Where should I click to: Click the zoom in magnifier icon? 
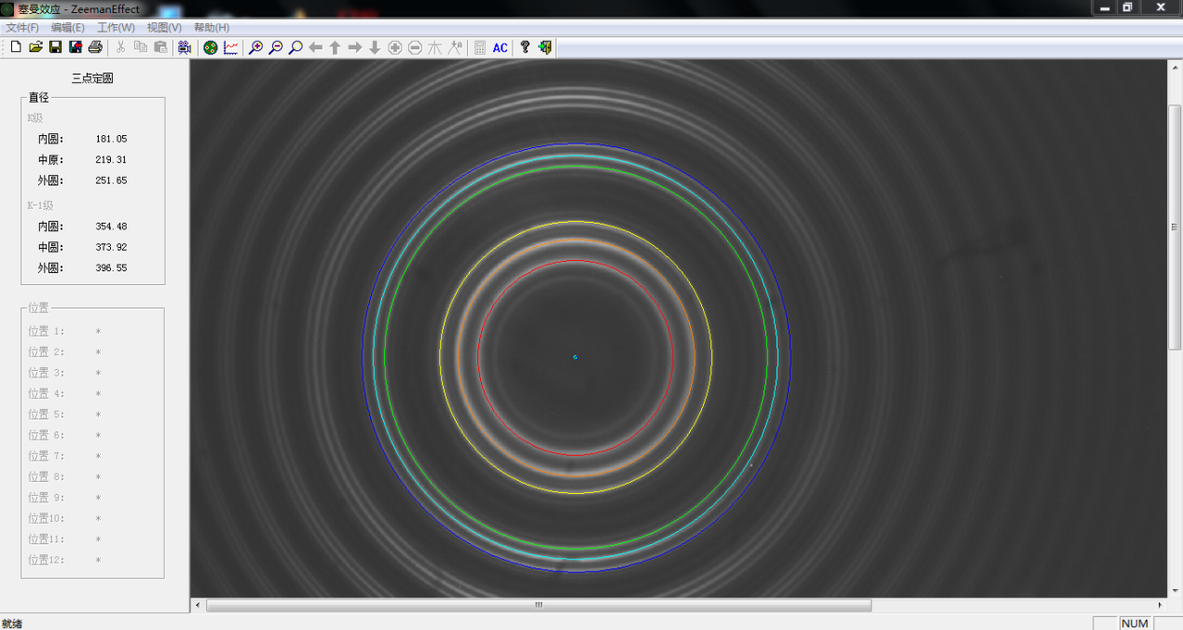[256, 48]
